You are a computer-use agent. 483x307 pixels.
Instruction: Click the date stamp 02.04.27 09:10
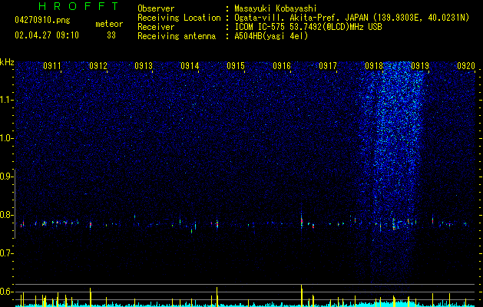[x=47, y=35]
